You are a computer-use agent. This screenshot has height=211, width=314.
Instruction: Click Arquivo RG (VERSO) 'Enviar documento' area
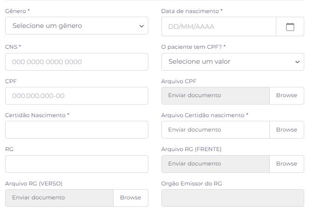point(59,198)
